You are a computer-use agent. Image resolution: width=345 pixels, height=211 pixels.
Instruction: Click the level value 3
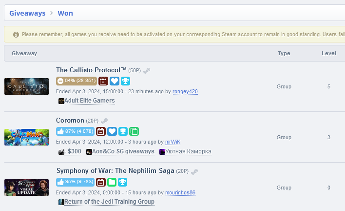point(329,137)
